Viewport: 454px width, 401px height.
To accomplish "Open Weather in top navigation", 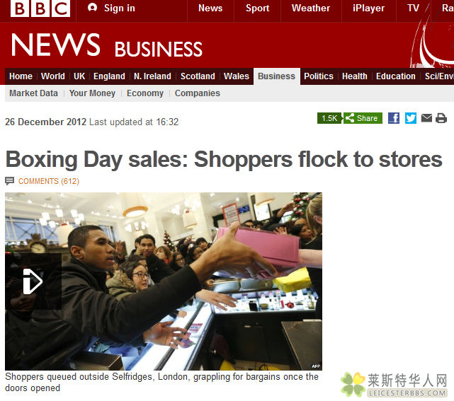I will pos(311,8).
